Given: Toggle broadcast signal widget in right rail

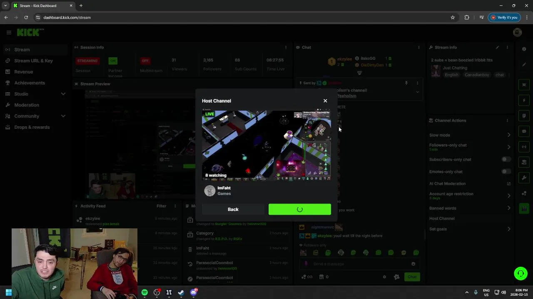Looking at the screenshot, I should coord(524,147).
